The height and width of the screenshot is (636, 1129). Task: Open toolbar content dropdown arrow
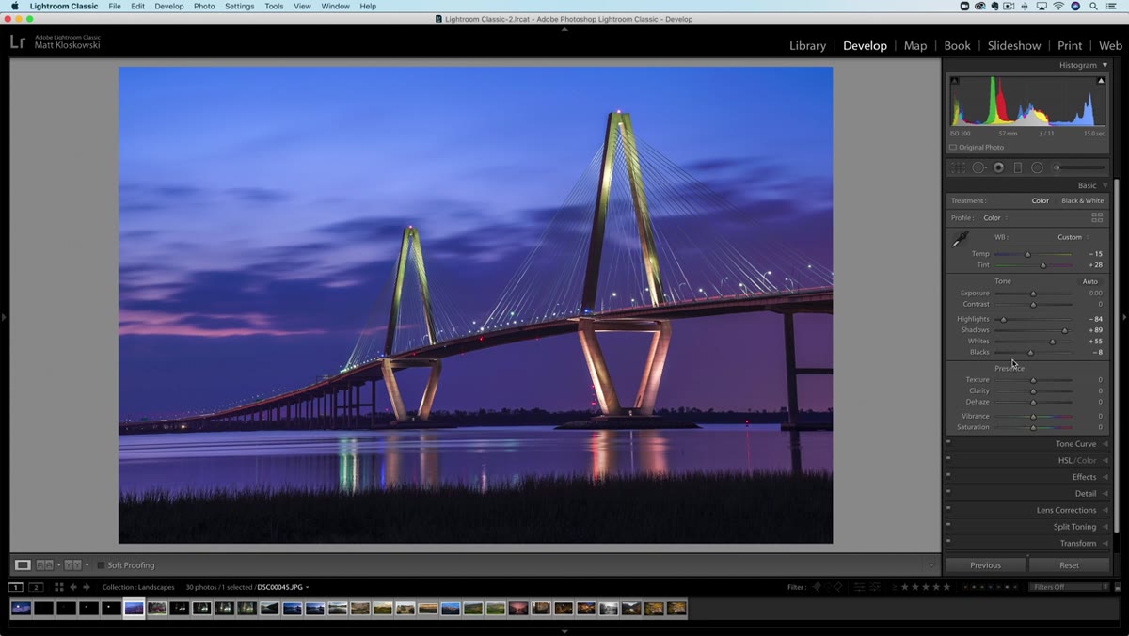931,565
